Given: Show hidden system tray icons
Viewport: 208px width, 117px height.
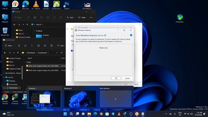Looking at the screenshot, I should (x=166, y=114).
